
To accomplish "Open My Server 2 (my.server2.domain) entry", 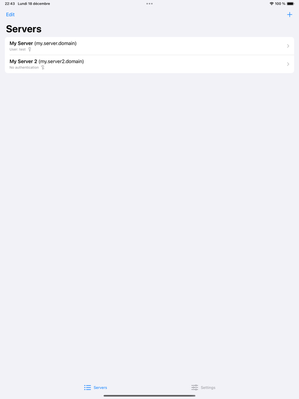I will click(149, 64).
